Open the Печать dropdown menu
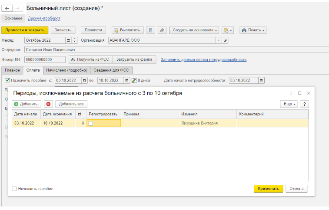The width and height of the screenshot is (329, 210). pos(253,30)
